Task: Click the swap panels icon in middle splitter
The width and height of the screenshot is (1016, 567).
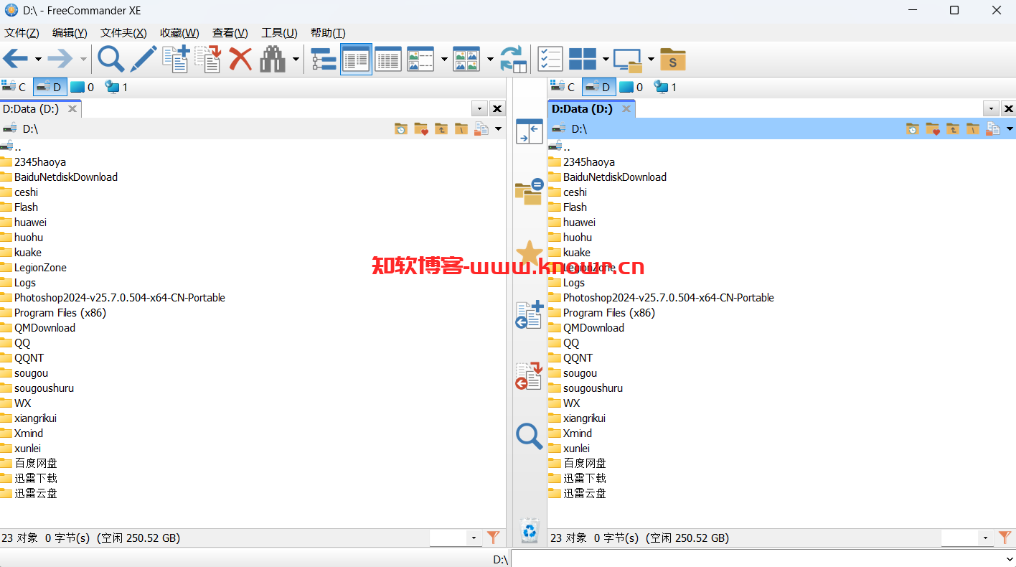Action: point(530,132)
